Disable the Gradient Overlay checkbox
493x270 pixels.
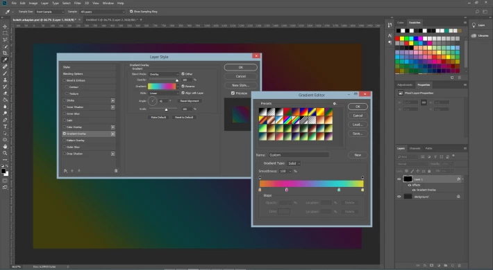click(65, 134)
